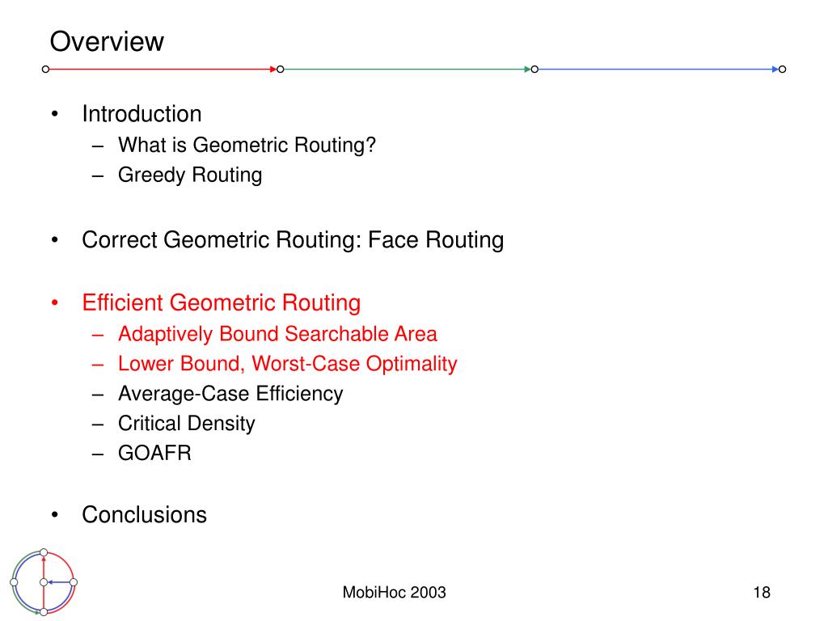Select the 'Conclusions' bullet
Screen dimensions: 828x621
pyautogui.click(x=144, y=514)
